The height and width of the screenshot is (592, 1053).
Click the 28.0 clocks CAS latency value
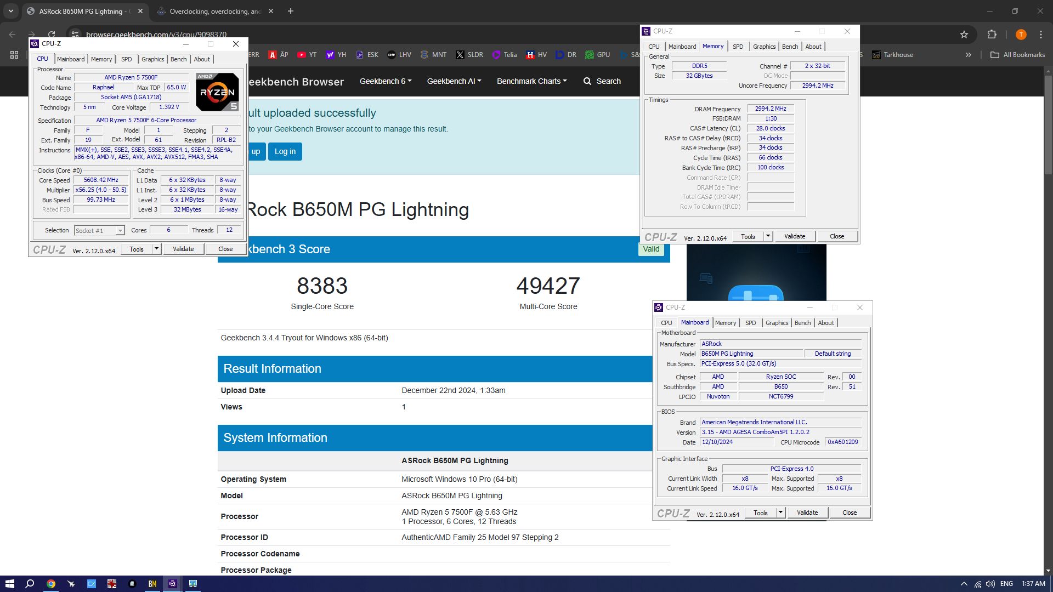click(771, 128)
